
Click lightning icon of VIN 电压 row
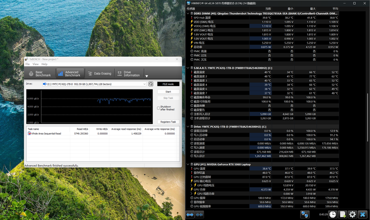(x=192, y=43)
